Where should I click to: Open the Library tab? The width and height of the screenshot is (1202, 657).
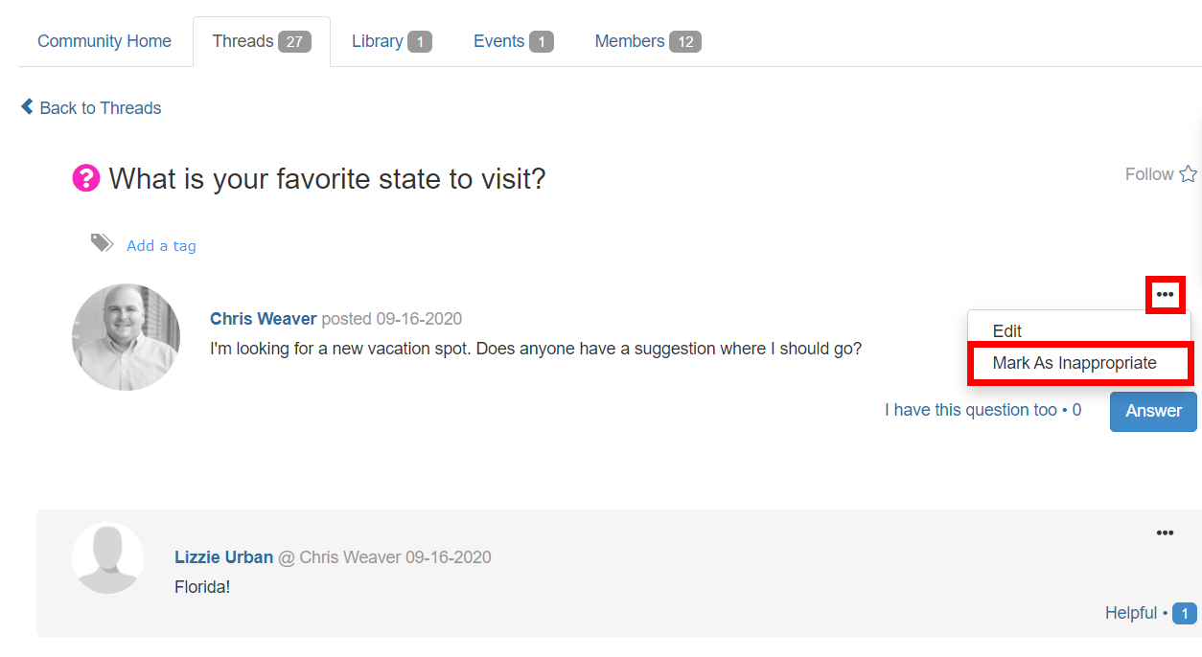click(392, 41)
